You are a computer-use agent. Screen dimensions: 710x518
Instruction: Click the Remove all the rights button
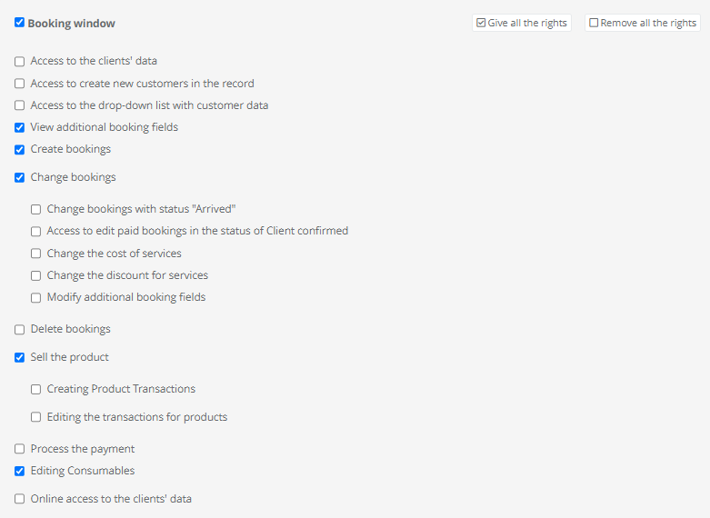pos(642,23)
